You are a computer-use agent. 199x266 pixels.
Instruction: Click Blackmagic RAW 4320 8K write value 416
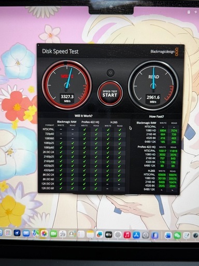coord(163,138)
